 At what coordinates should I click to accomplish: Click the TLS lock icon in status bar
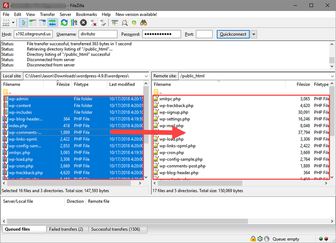coord(253,239)
